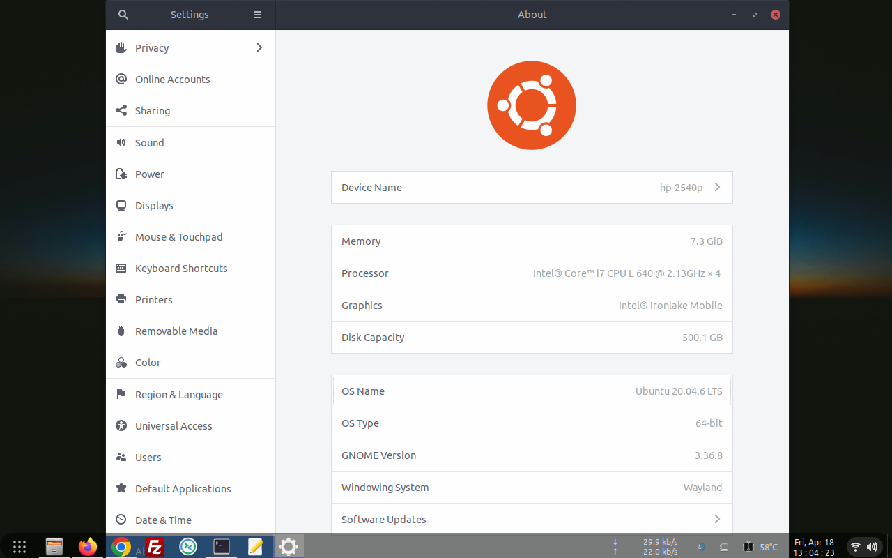Click the CPU temperature chip icon
Screen dimensions: 892x558
pyautogui.click(x=749, y=547)
